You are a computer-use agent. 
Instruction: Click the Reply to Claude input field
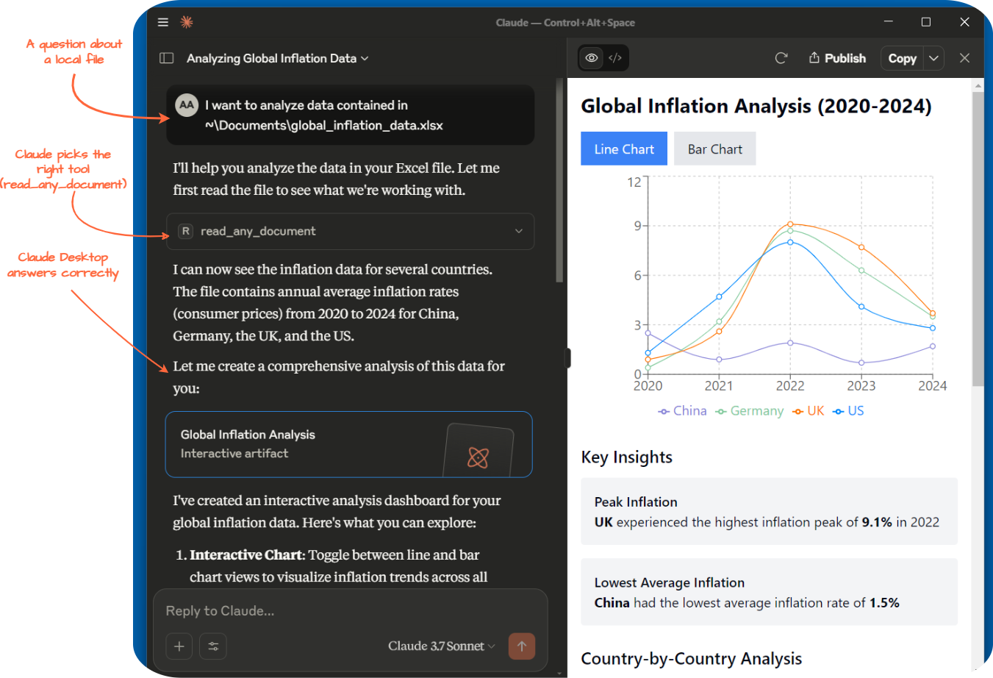(350, 611)
